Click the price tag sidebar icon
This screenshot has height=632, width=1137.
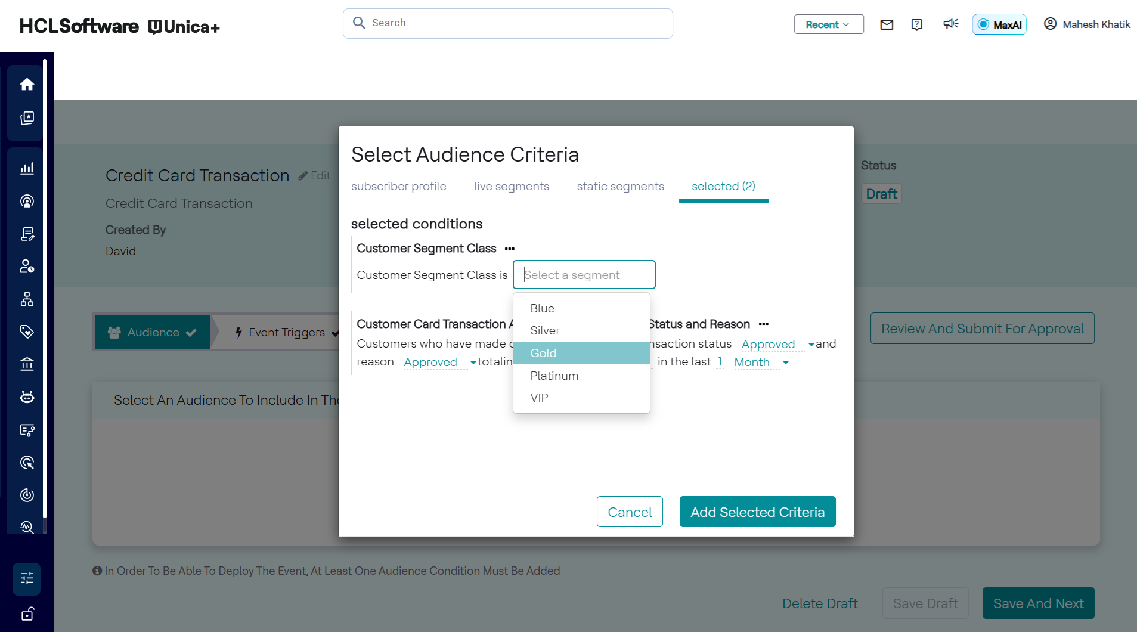point(27,332)
